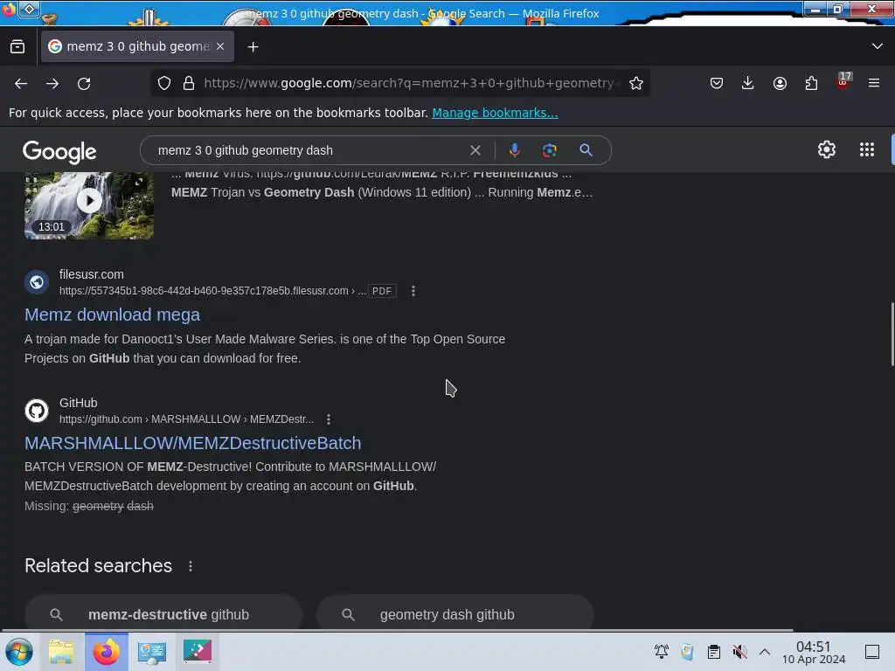Open the extensions puzzle icon
The height and width of the screenshot is (671, 895).
point(811,83)
